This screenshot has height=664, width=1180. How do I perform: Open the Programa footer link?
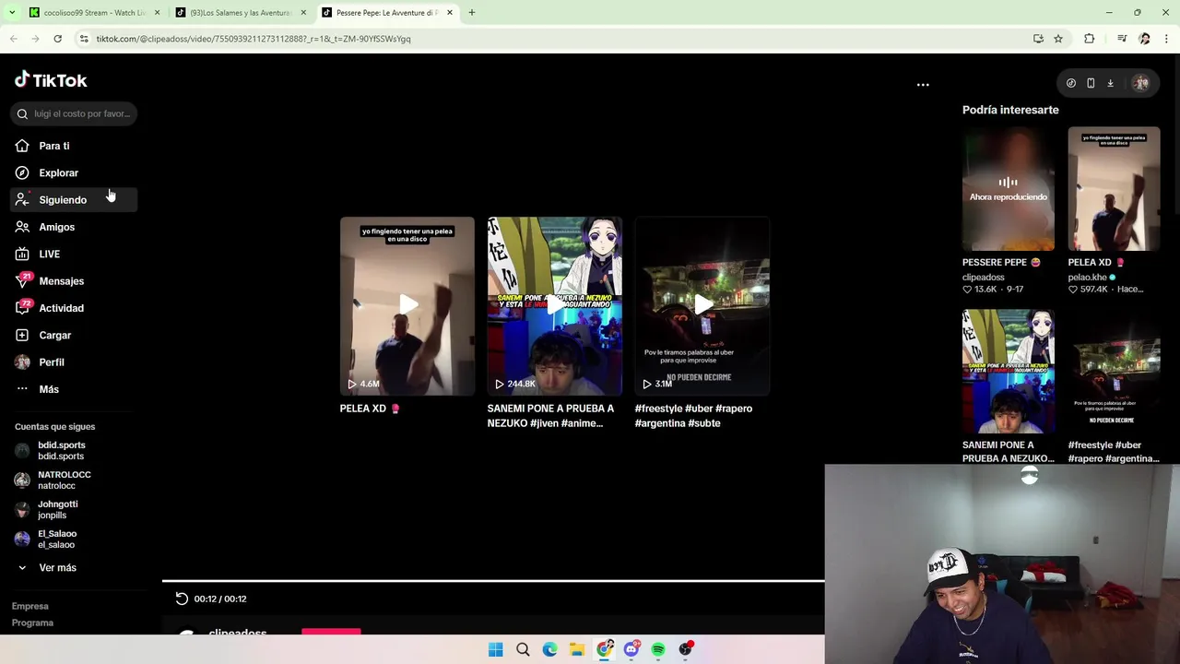click(32, 622)
